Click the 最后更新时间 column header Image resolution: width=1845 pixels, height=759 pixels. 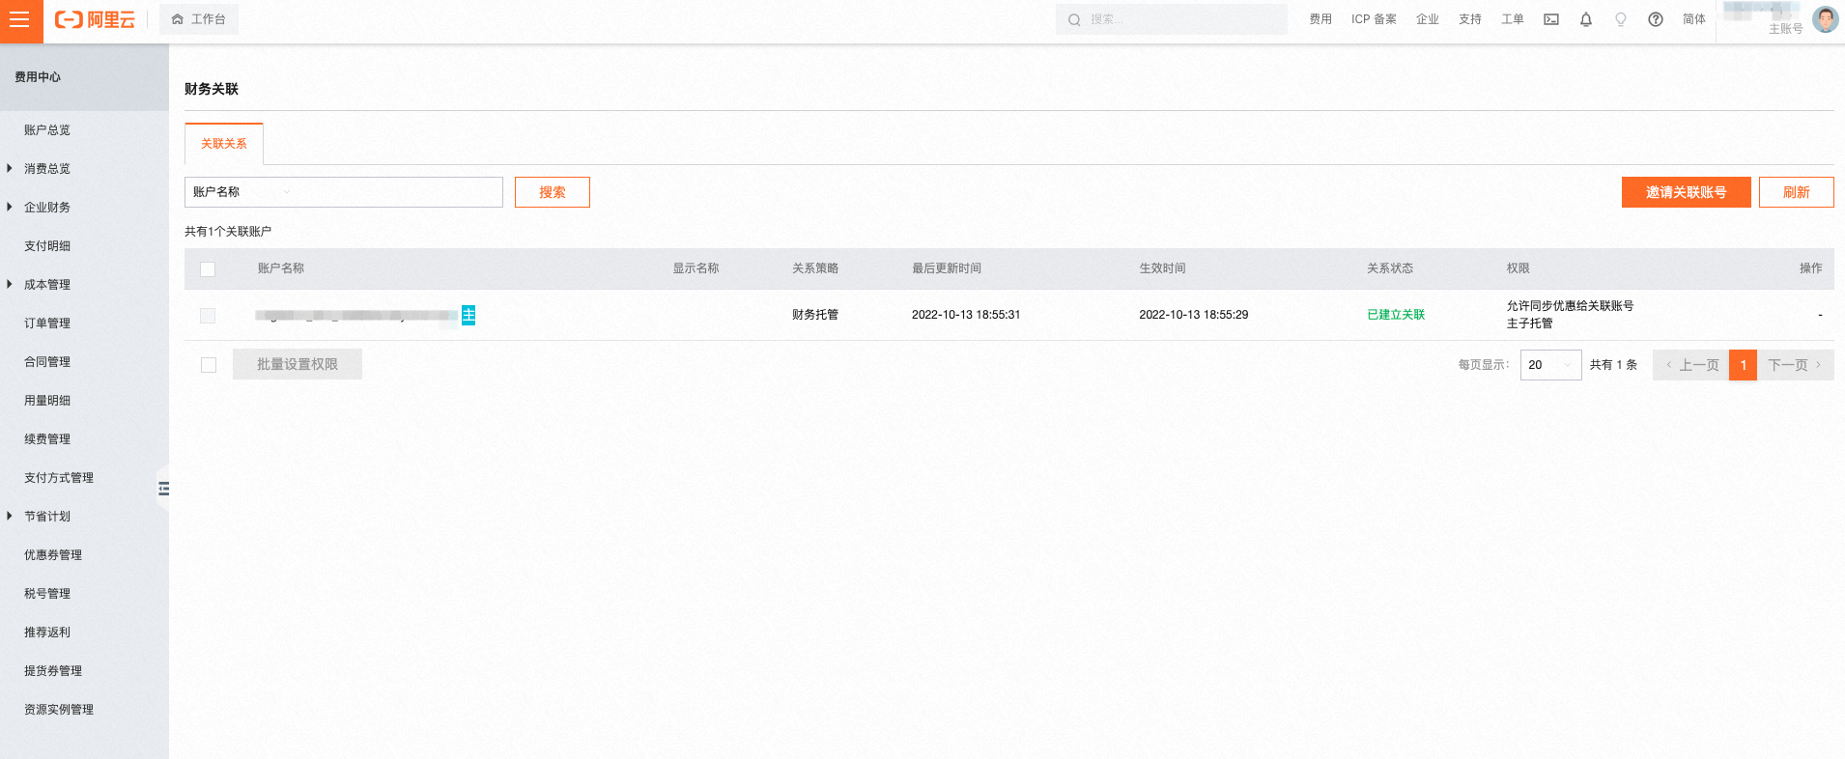tap(947, 268)
